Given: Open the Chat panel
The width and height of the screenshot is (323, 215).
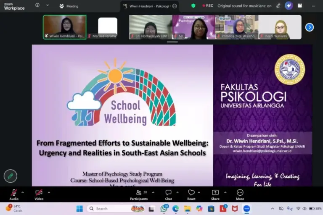Looking at the screenshot, I should click(168, 194).
